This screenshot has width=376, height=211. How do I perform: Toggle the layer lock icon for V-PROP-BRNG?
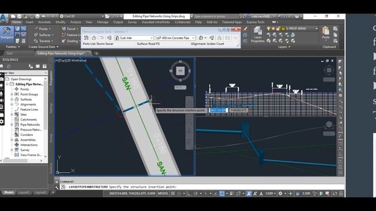click(x=278, y=29)
